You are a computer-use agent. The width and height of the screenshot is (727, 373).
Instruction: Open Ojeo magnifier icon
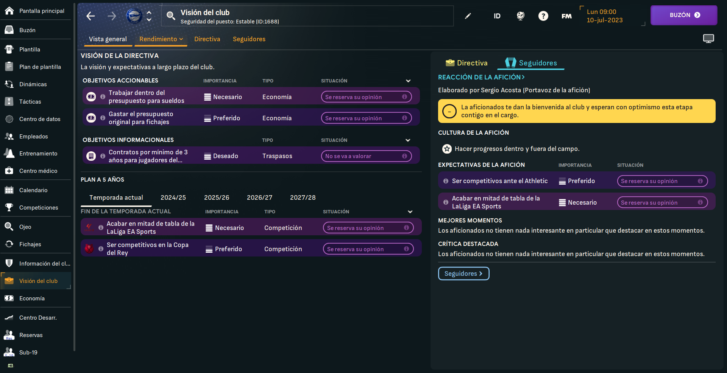9,227
